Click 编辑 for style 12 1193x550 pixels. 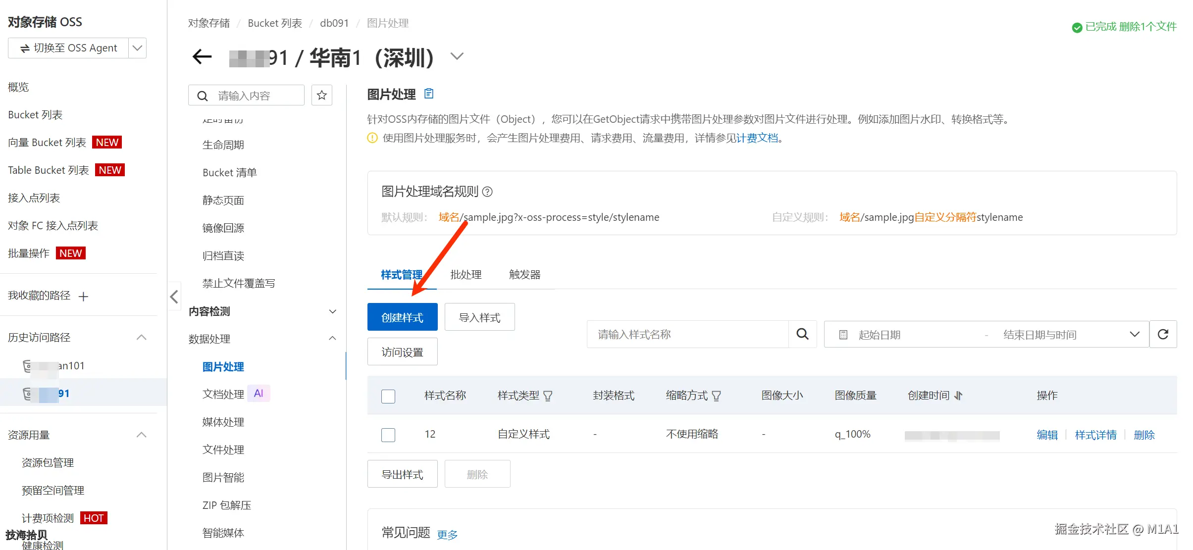pyautogui.click(x=1047, y=435)
